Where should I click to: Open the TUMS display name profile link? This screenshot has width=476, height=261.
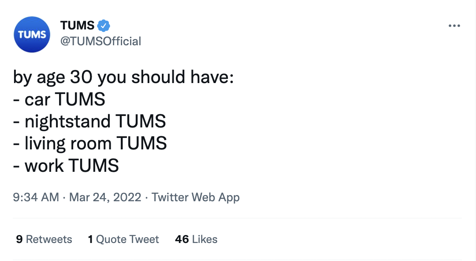[x=76, y=26]
